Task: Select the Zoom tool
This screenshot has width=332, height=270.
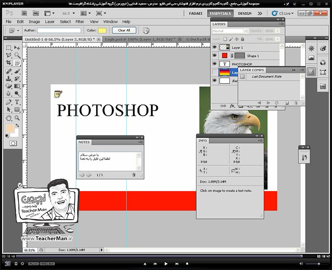Action: point(17,118)
